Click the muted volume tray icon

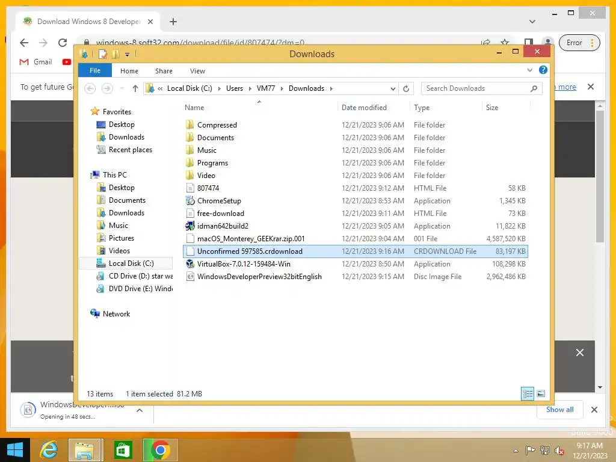tap(559, 451)
